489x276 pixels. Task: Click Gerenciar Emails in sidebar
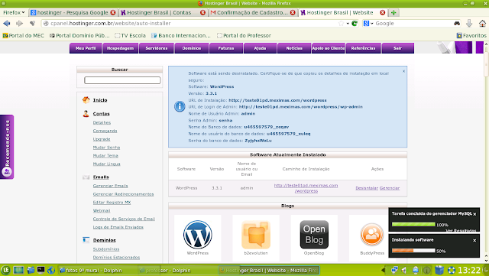[x=110, y=186]
